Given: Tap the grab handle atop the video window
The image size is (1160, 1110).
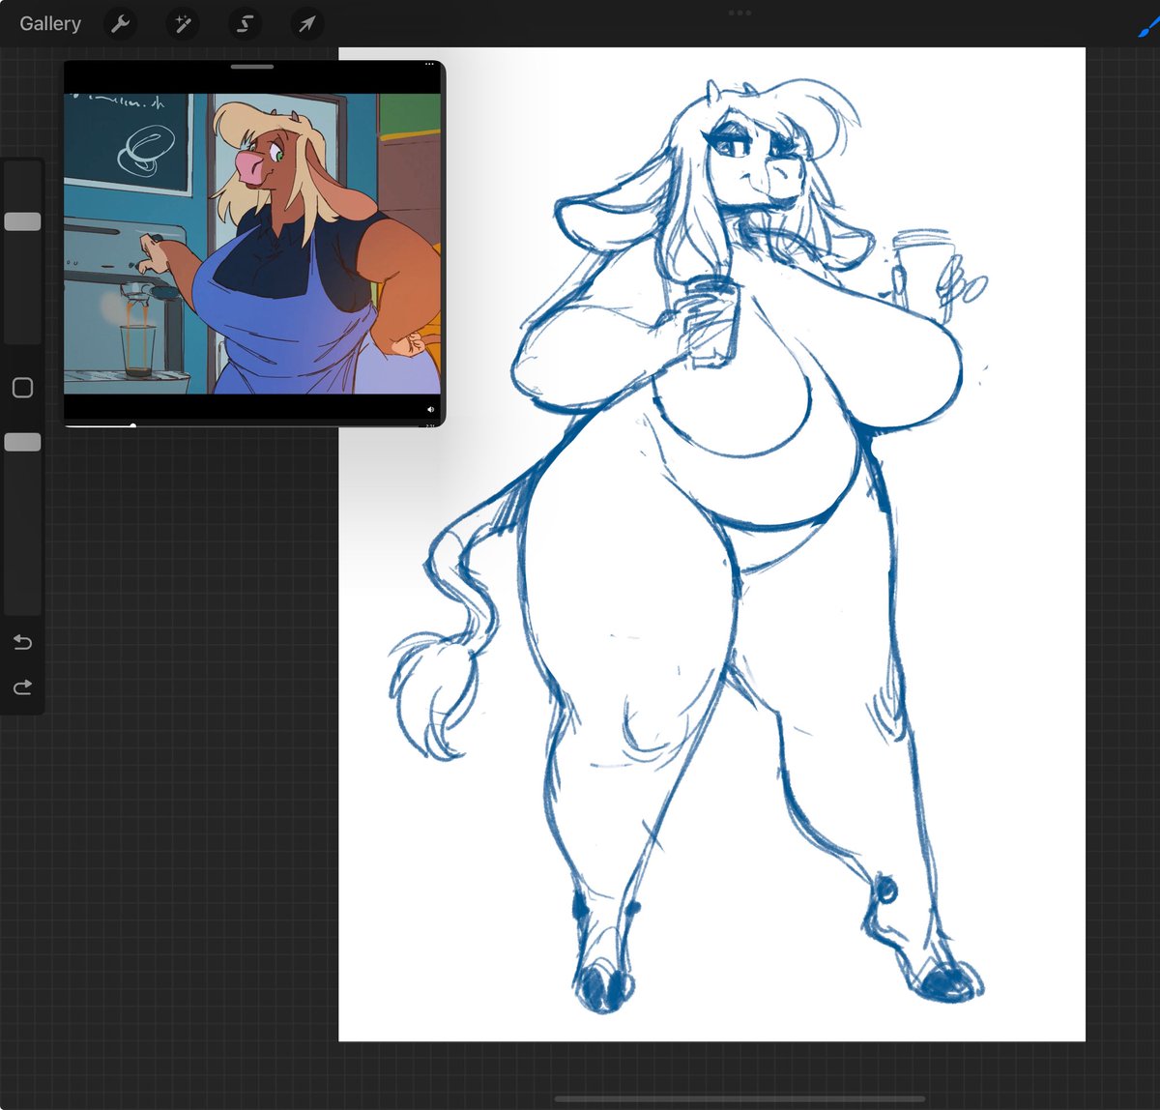Looking at the screenshot, I should (x=254, y=66).
